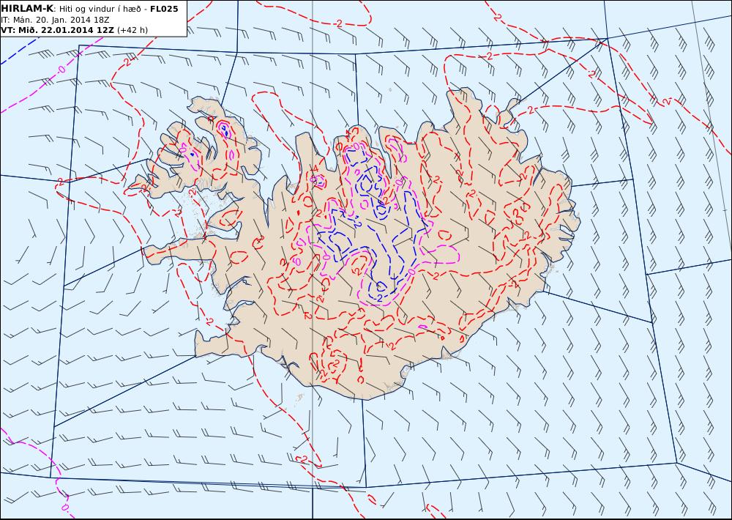The image size is (732, 520).
Task: Click the 'VT: Mið. 22.01.2014 12Z' valid time
Action: tap(57, 30)
